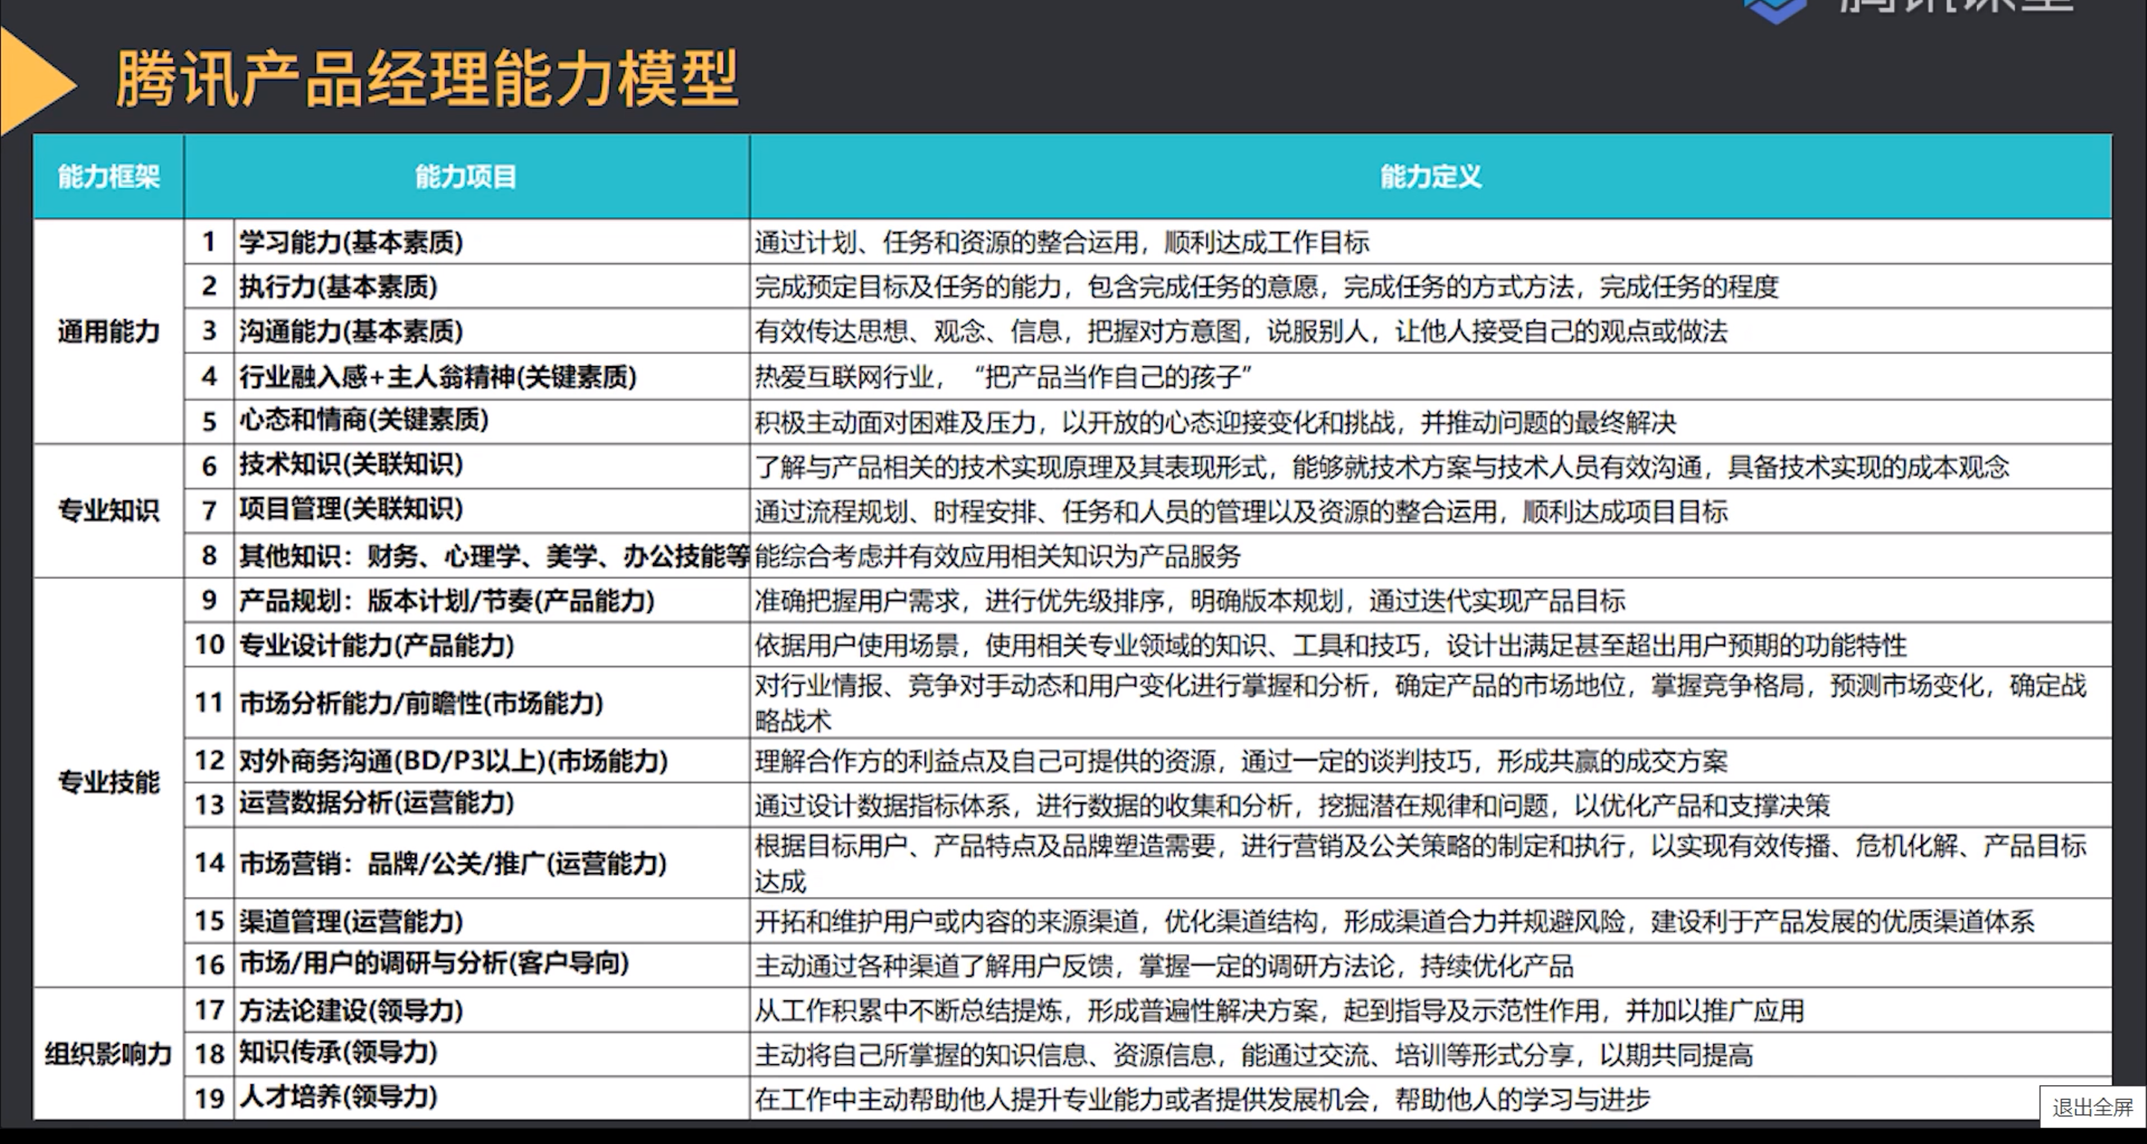Click the 组织影响力 category cell
Screen dimensions: 2147x1144
click(108, 1054)
